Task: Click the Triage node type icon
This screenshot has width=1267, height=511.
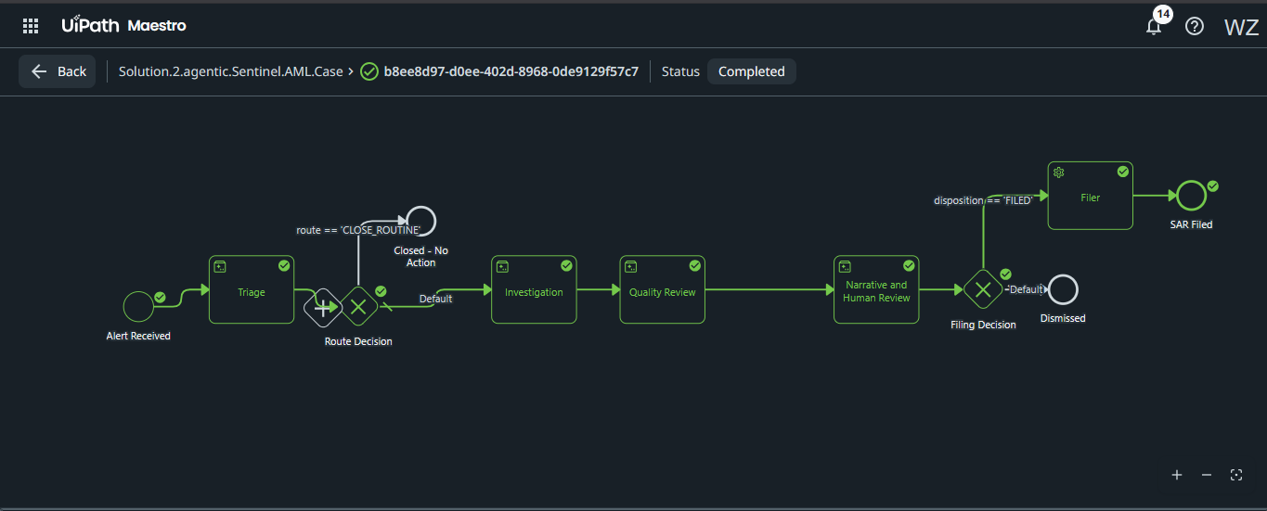Action: tap(220, 267)
